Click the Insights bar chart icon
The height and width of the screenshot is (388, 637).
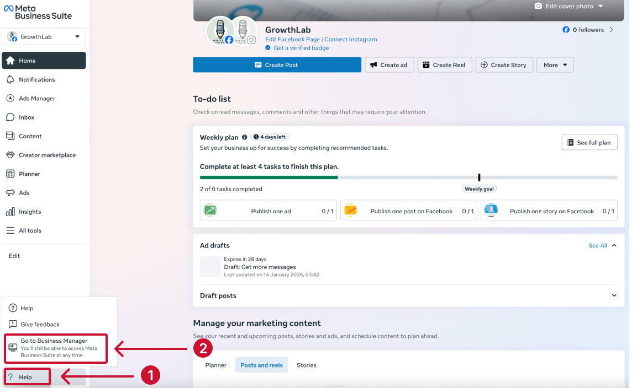[x=10, y=212]
